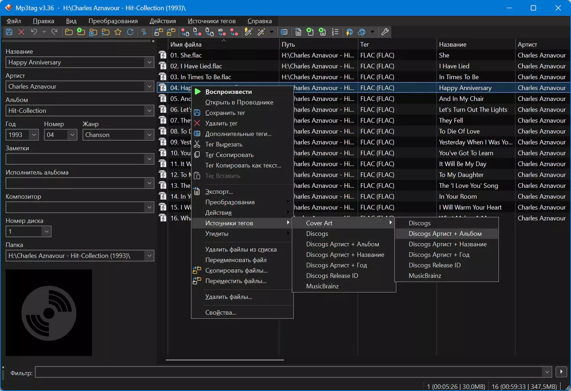Choose Открыть в Проводнике in context menu
The height and width of the screenshot is (391, 571).
coord(242,102)
